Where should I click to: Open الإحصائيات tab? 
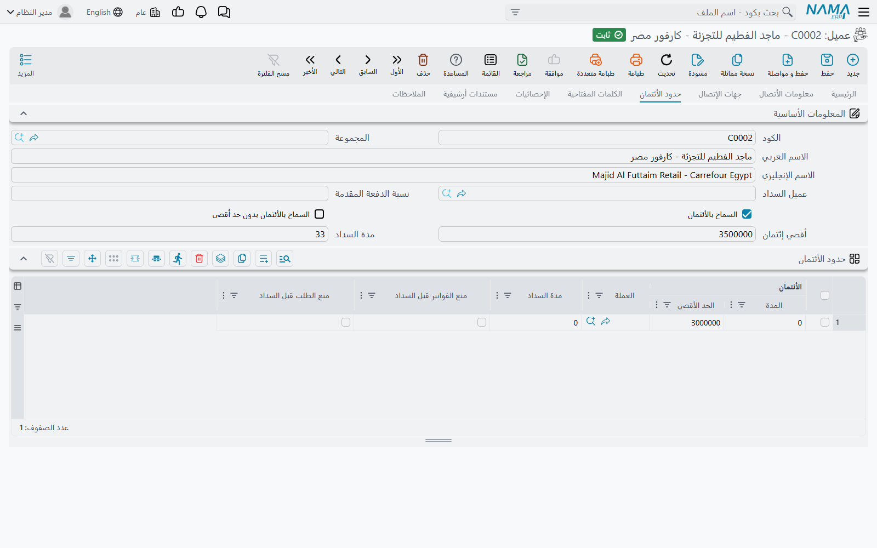[x=532, y=94]
